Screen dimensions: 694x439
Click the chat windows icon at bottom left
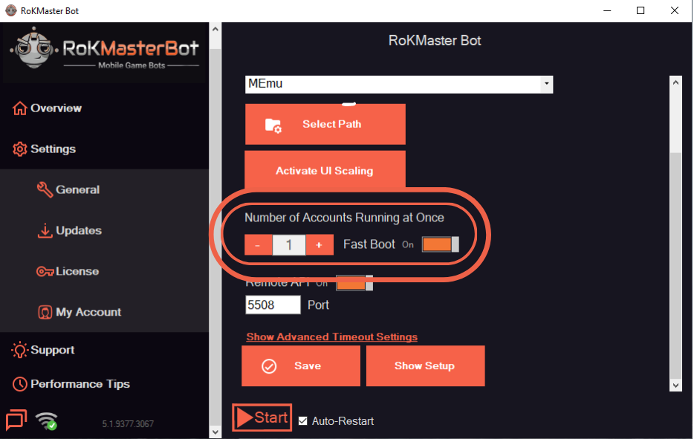click(16, 419)
